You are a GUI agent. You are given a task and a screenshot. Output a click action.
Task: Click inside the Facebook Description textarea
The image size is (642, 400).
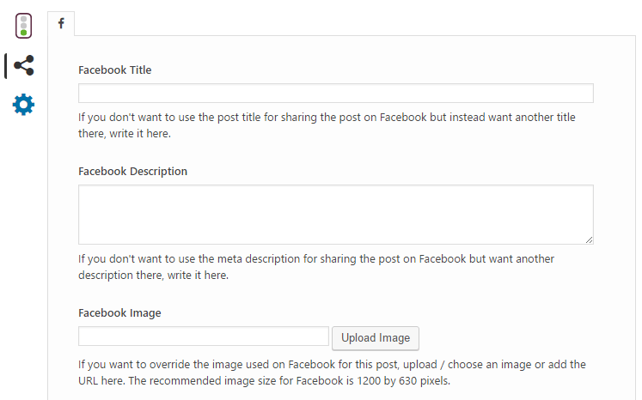tap(336, 215)
